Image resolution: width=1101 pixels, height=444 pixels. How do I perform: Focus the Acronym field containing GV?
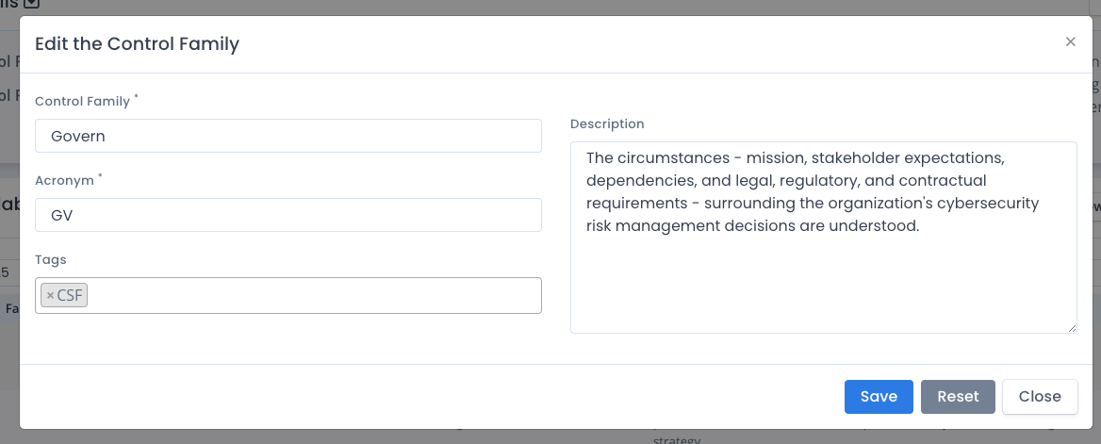(x=288, y=215)
